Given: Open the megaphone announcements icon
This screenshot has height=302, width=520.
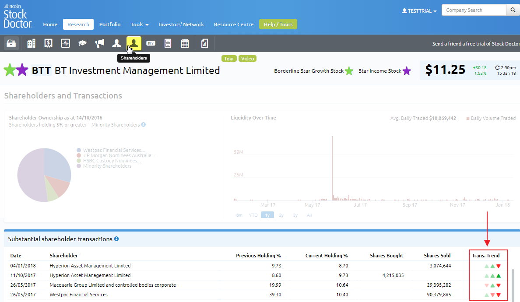Looking at the screenshot, I should tap(99, 43).
